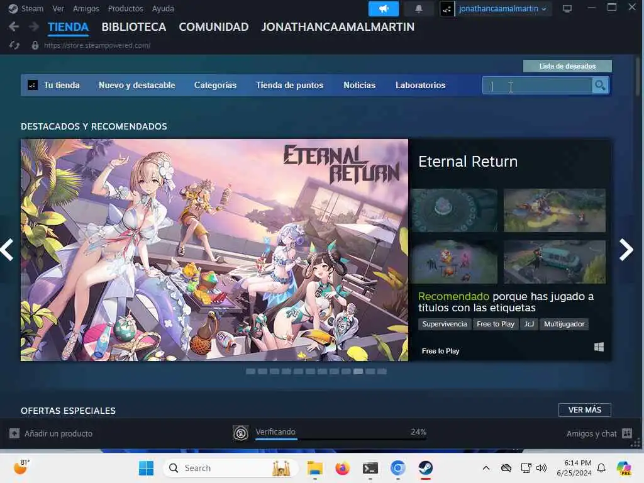This screenshot has height=483, width=644.
Task: Focus the store search input field
Action: (x=538, y=86)
